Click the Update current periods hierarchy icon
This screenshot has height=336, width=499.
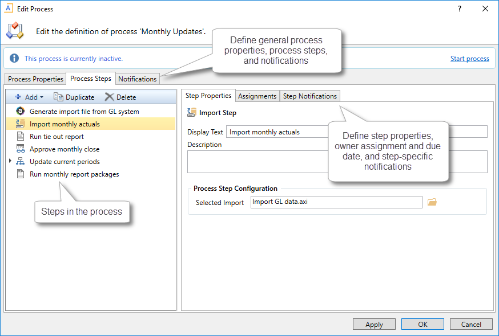point(20,162)
